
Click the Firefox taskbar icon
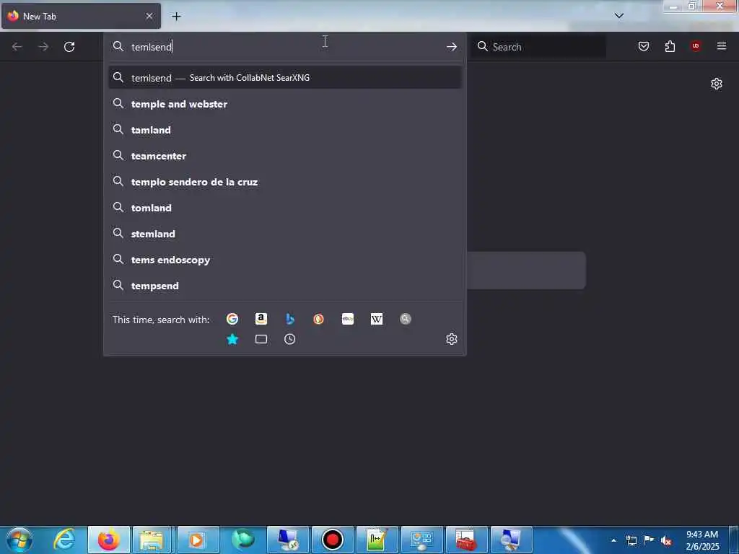[x=109, y=540]
